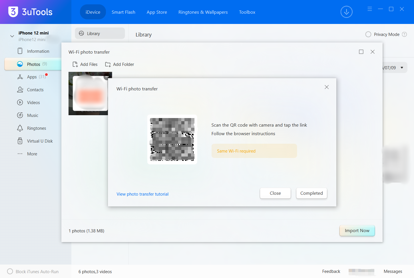This screenshot has width=414, height=278.
Task: Collapse the iPhone 12 mini device tree
Action: pyautogui.click(x=12, y=36)
